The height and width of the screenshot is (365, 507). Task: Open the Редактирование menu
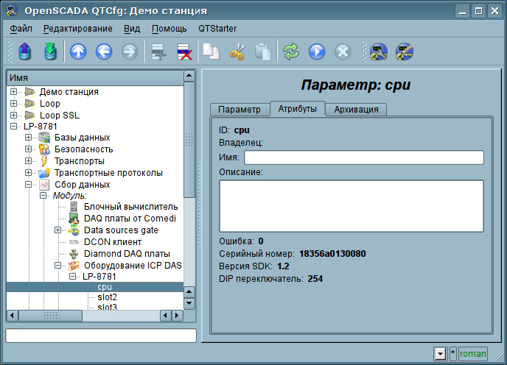coord(77,29)
